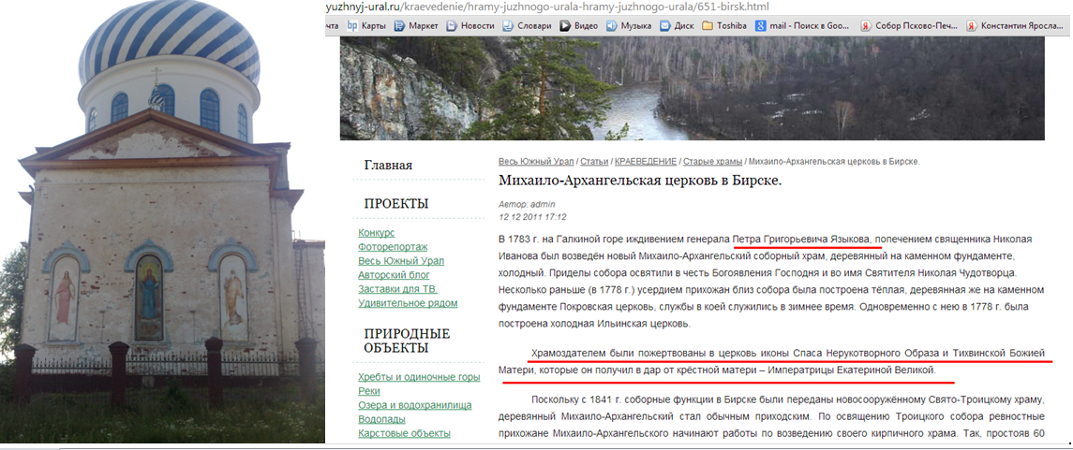This screenshot has width=1073, height=450.
Task: Open the Диск bookmark
Action: pyautogui.click(x=677, y=26)
